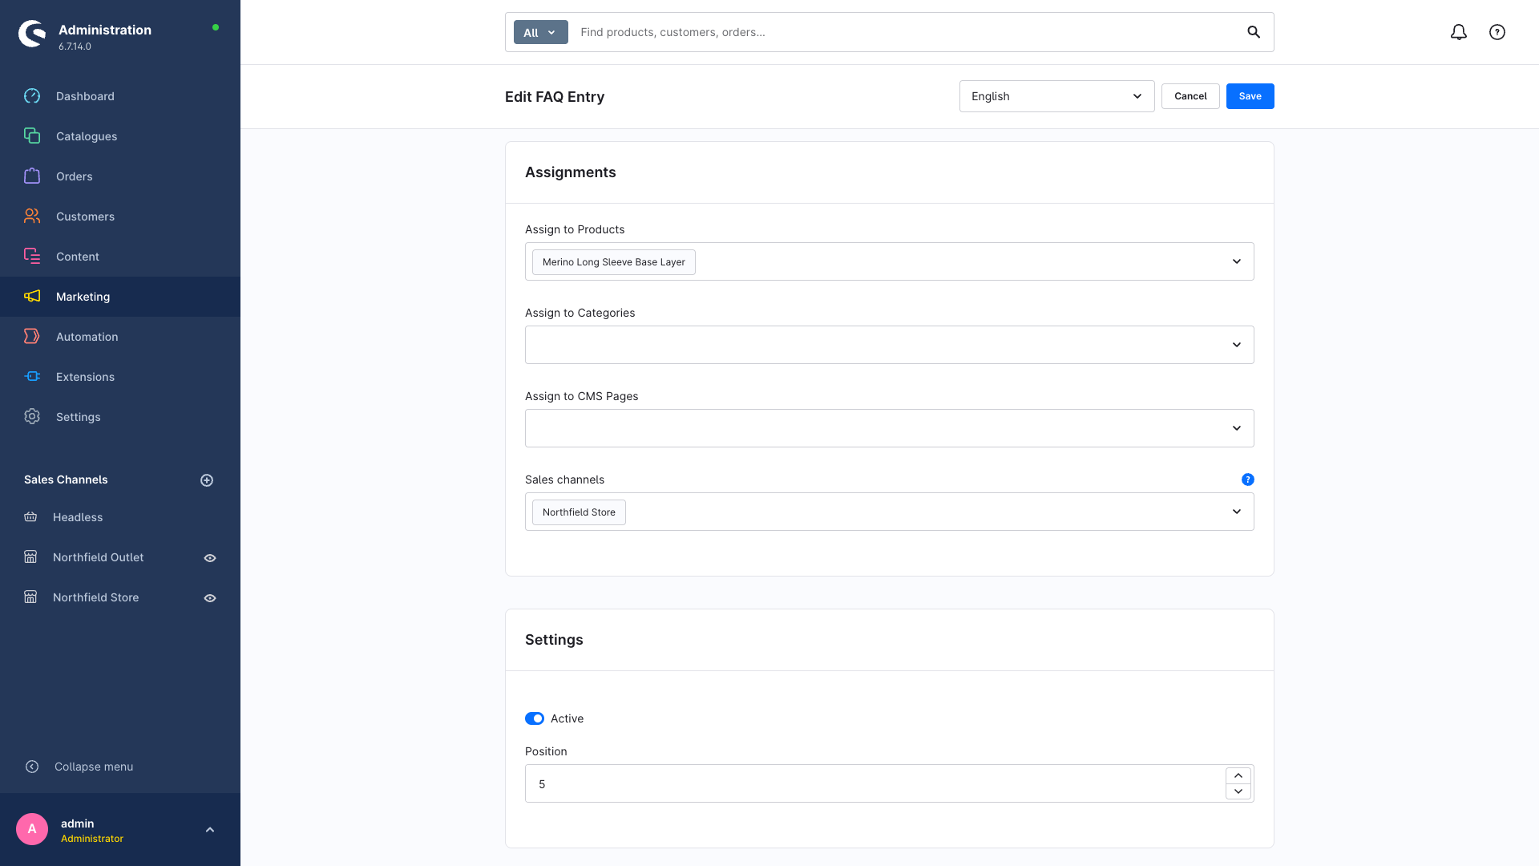Increase the Position value with up arrow

point(1238,775)
